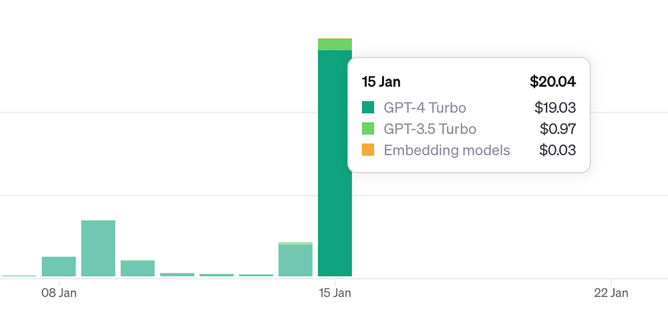Click the light green top of 15 Jan bar
This screenshot has height=332, width=668.
coord(335,44)
